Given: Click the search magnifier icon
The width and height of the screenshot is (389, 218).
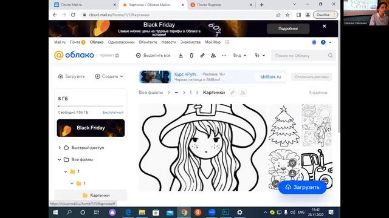Looking at the screenshot, I should (330, 55).
